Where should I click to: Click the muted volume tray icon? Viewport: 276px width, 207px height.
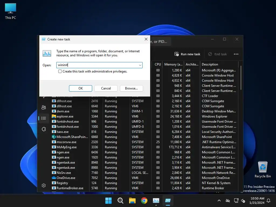(243, 201)
